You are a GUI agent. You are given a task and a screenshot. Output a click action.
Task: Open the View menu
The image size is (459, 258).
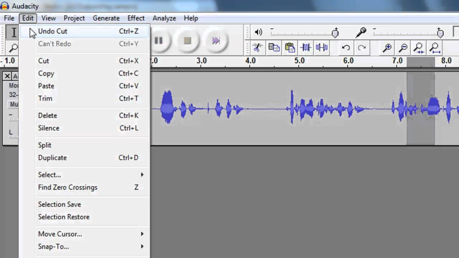[48, 18]
